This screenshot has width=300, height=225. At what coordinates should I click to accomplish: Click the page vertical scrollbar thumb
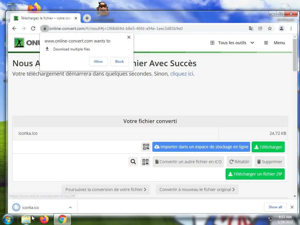[295, 55]
